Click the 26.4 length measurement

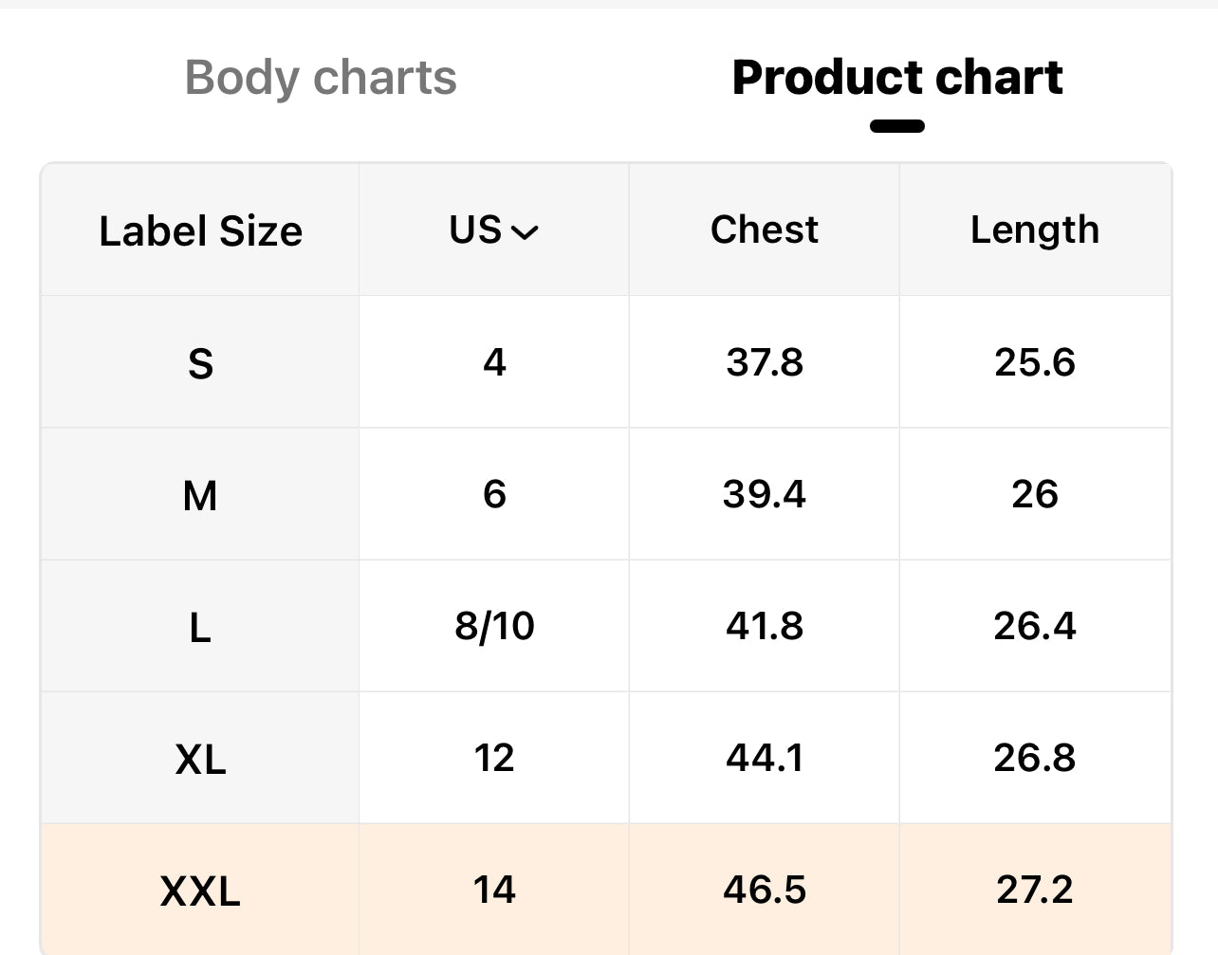[x=1034, y=626]
